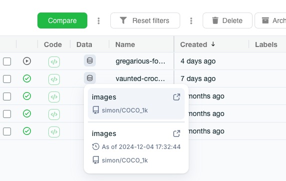Open versioned images dataset external link icon

(177, 133)
